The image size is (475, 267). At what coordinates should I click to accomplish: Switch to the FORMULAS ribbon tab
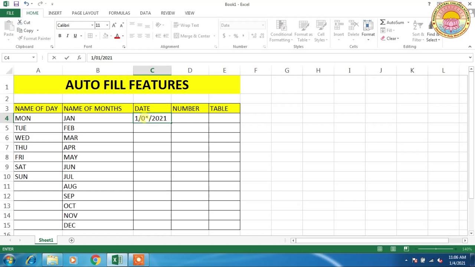coord(119,13)
